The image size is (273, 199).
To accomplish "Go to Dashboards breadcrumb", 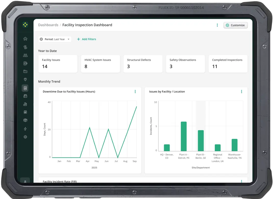I will 48,25.
